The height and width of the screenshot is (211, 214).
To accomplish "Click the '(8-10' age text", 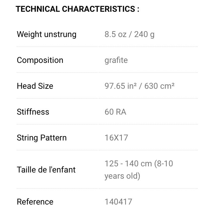I will click(164, 163).
